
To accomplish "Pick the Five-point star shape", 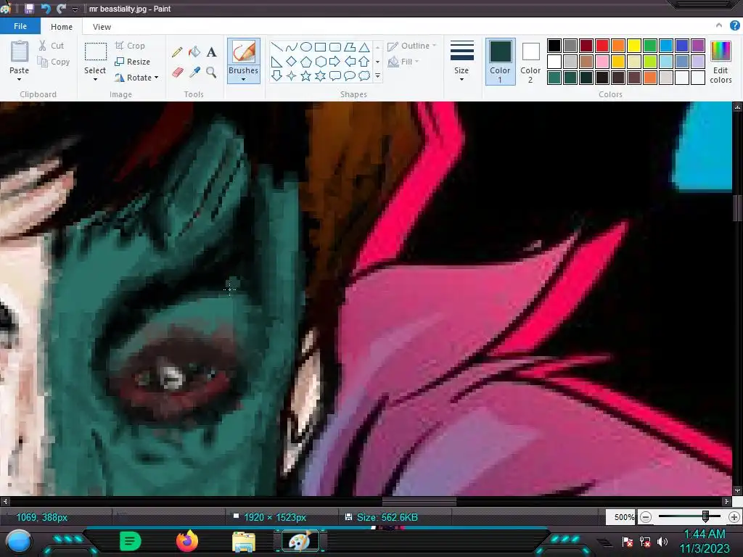I will click(x=306, y=75).
